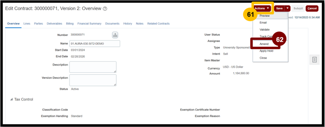Click the disabled Submit button

point(298,8)
